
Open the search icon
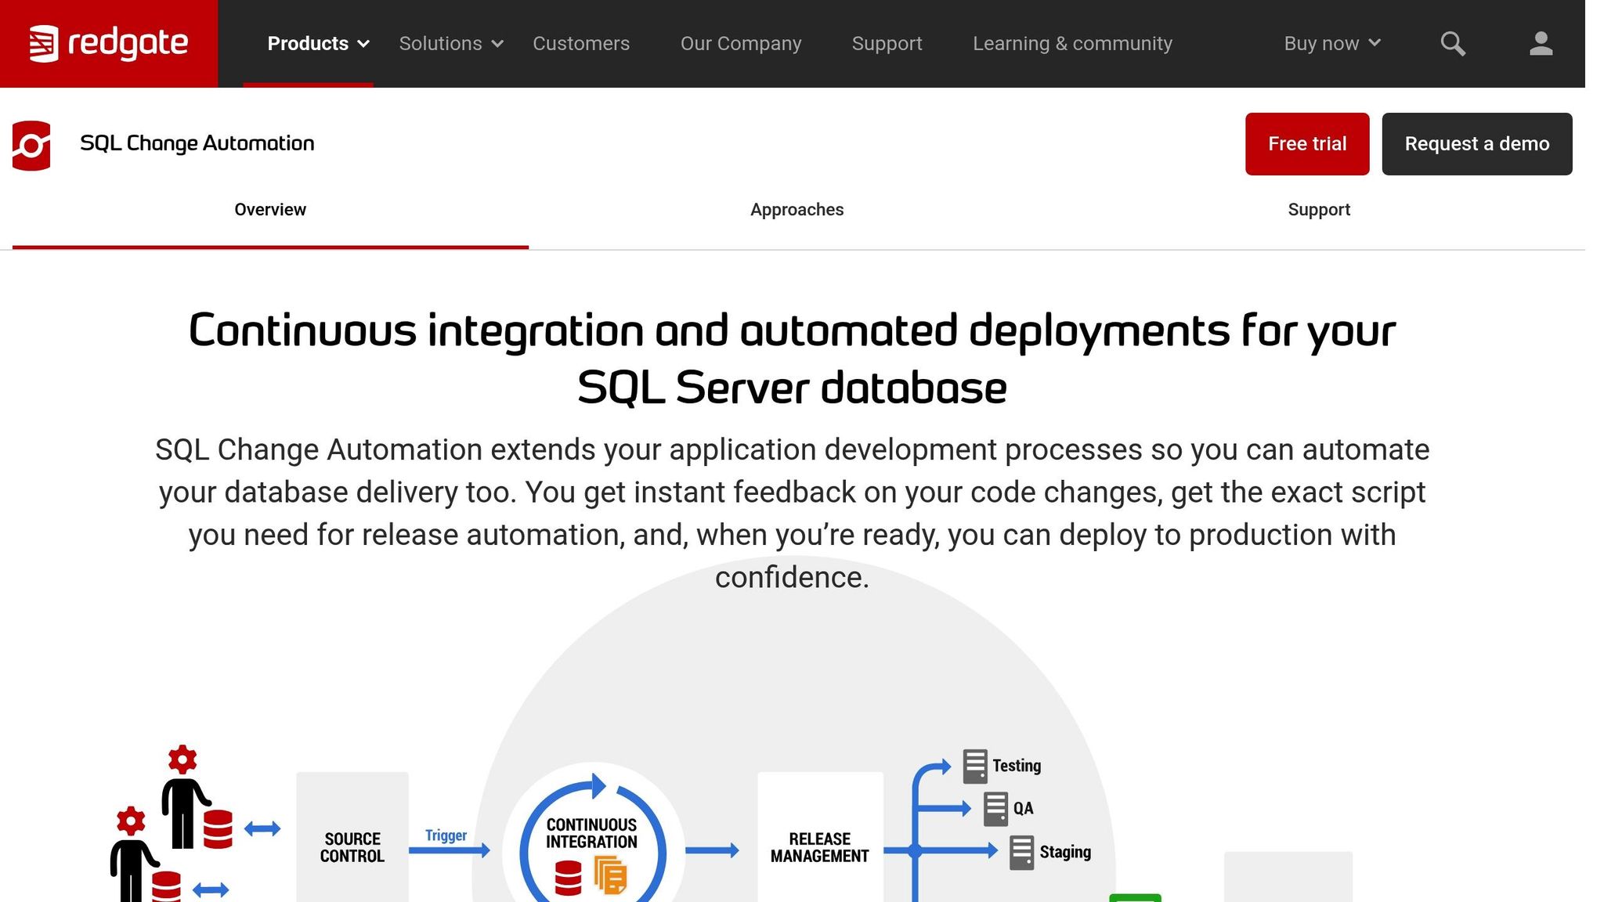pos(1453,44)
